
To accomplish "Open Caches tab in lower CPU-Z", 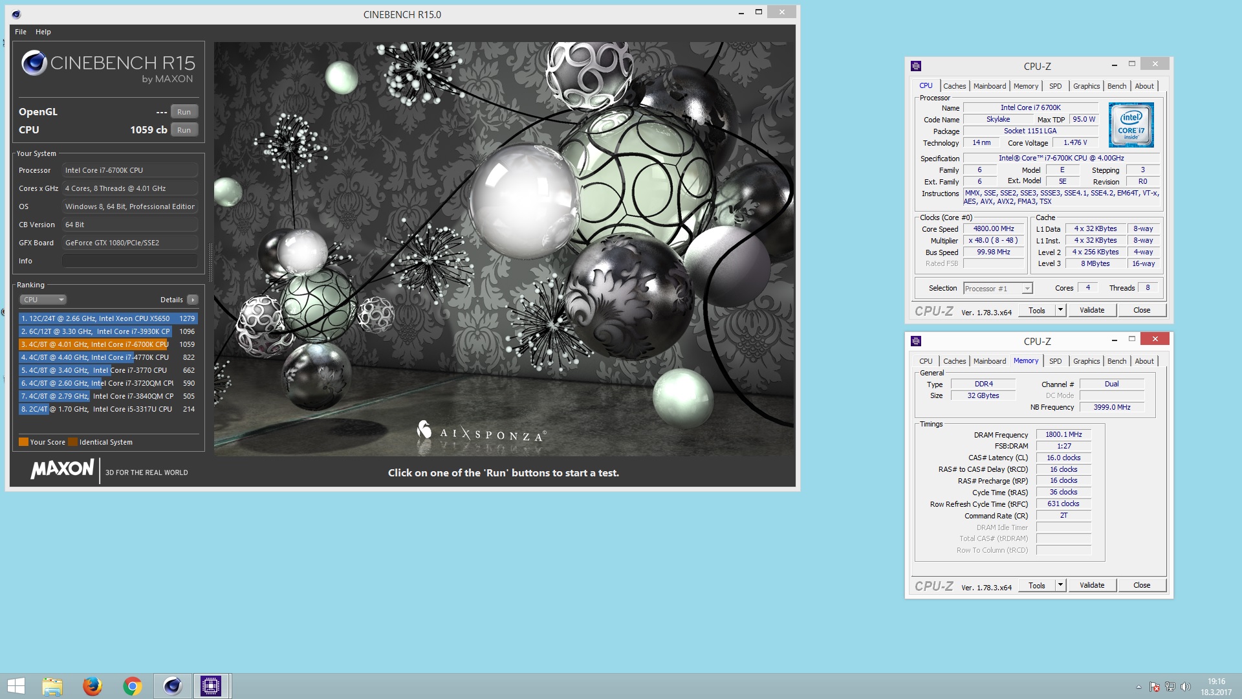I will point(954,361).
